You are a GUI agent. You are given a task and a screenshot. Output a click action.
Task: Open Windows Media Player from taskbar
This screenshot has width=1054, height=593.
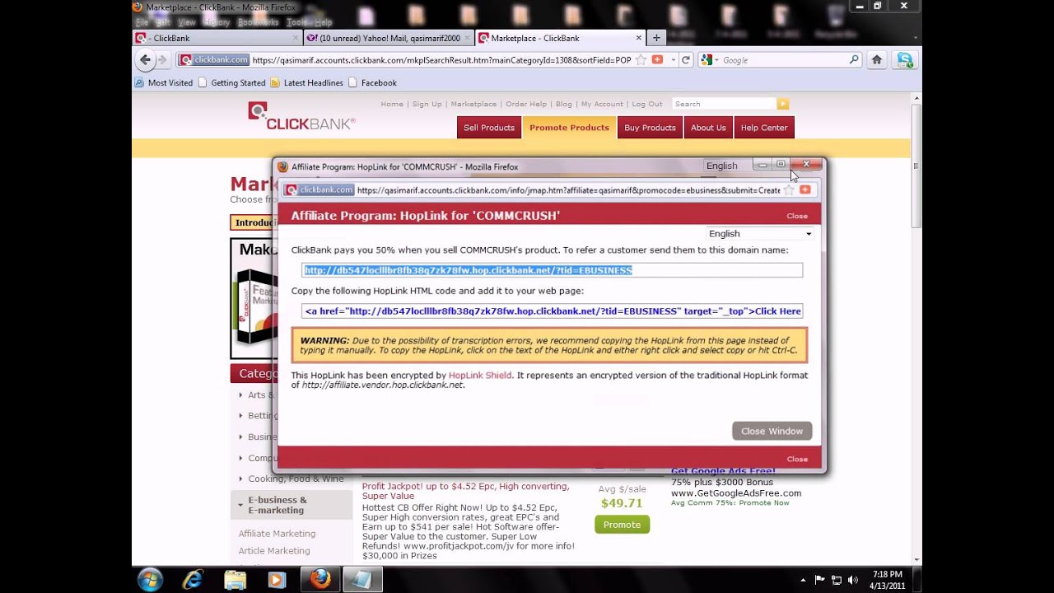pos(277,580)
